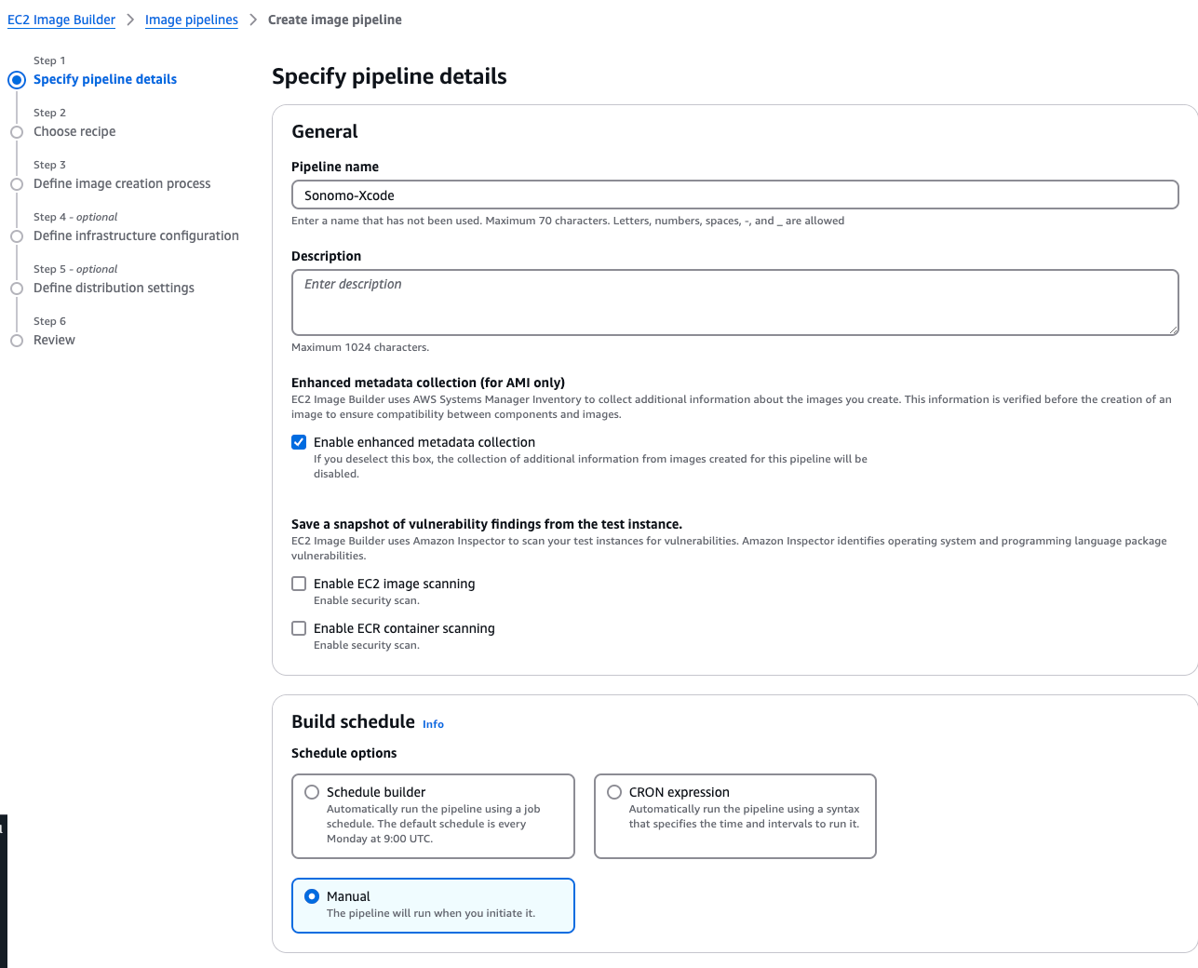Click the Step 1 progress indicator circle
The height and width of the screenshot is (968, 1198).
[x=16, y=80]
